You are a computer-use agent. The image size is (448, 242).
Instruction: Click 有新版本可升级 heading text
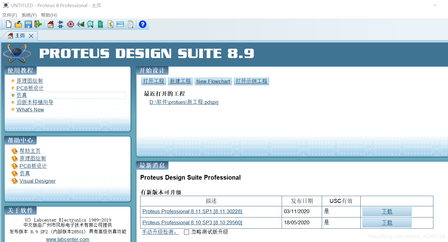click(161, 192)
